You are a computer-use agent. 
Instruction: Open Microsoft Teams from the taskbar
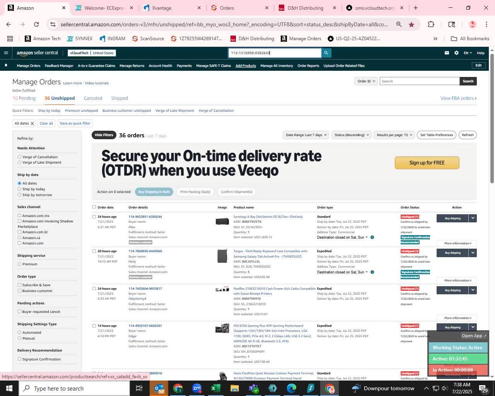tap(254, 388)
